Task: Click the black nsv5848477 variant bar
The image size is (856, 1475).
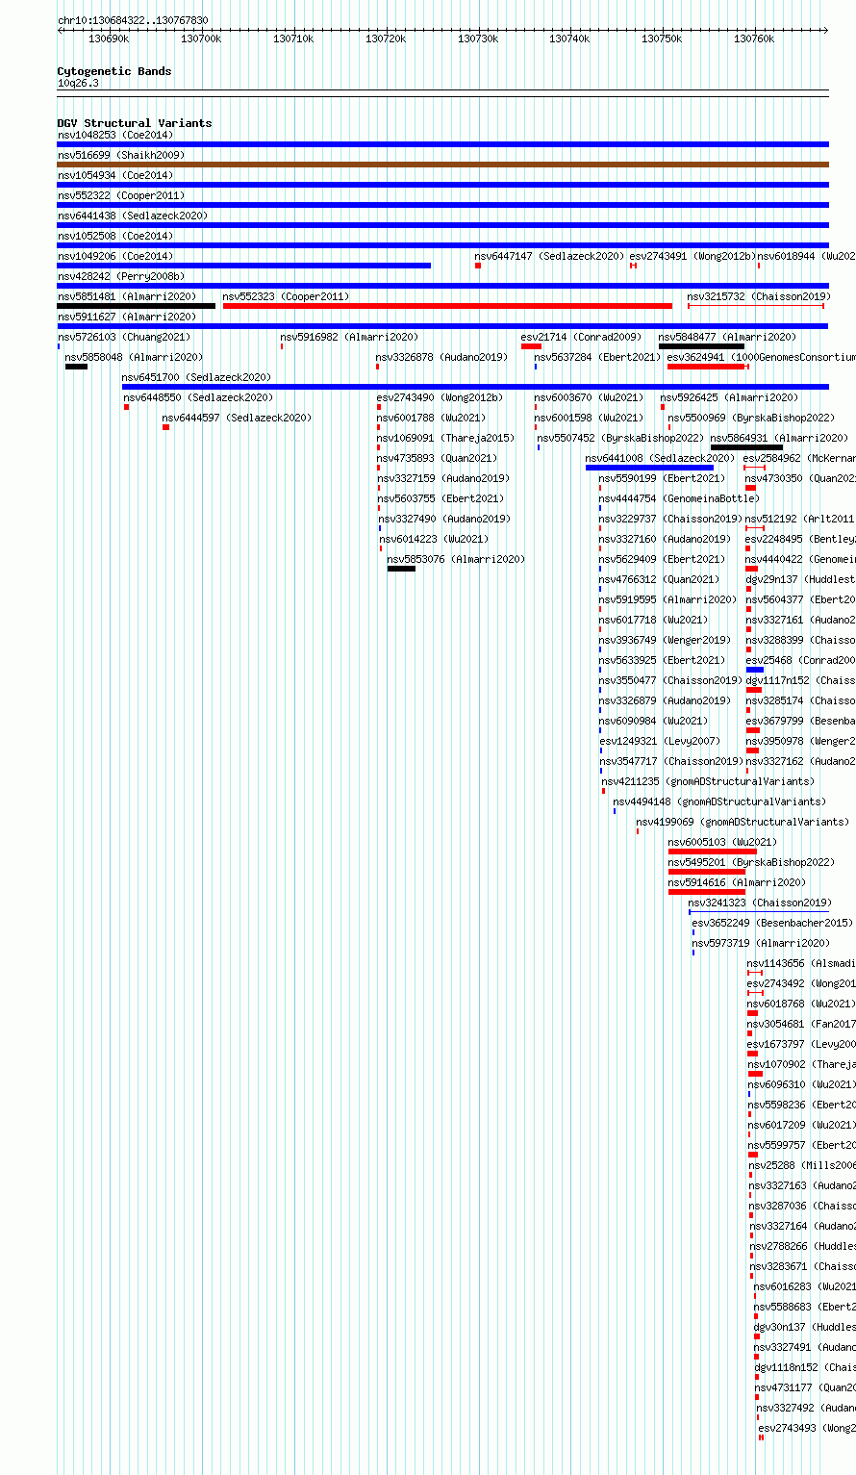Action: pyautogui.click(x=701, y=346)
